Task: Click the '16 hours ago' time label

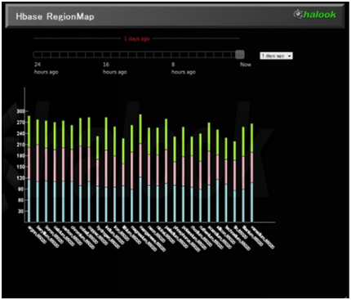Action: point(114,68)
